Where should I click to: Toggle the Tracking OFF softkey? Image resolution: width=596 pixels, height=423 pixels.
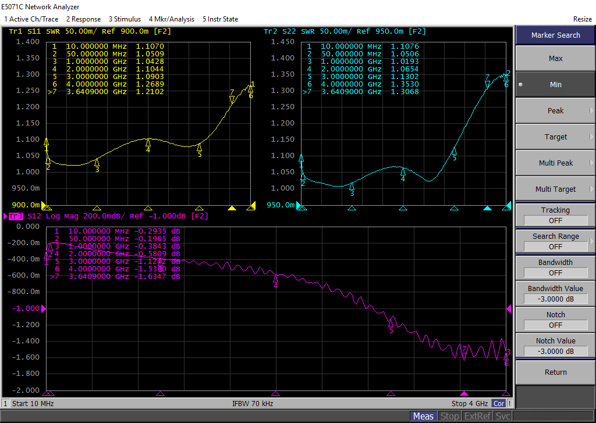point(555,216)
